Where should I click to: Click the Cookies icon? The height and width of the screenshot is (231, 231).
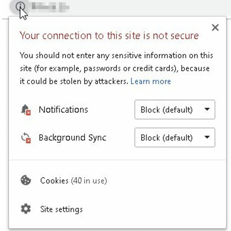[x=26, y=180]
